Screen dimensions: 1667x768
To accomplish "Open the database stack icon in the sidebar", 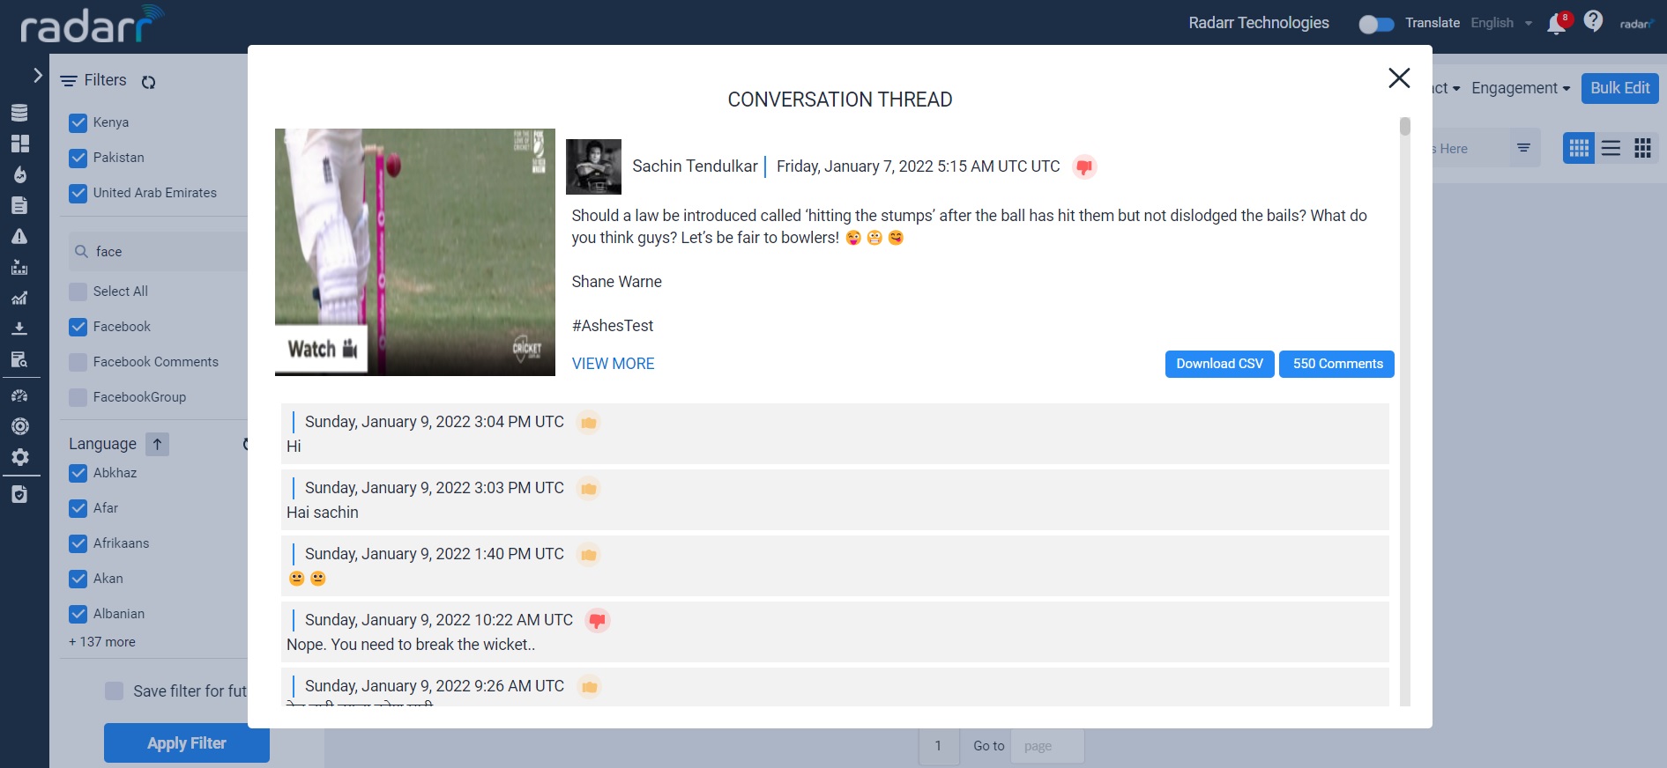I will [19, 113].
